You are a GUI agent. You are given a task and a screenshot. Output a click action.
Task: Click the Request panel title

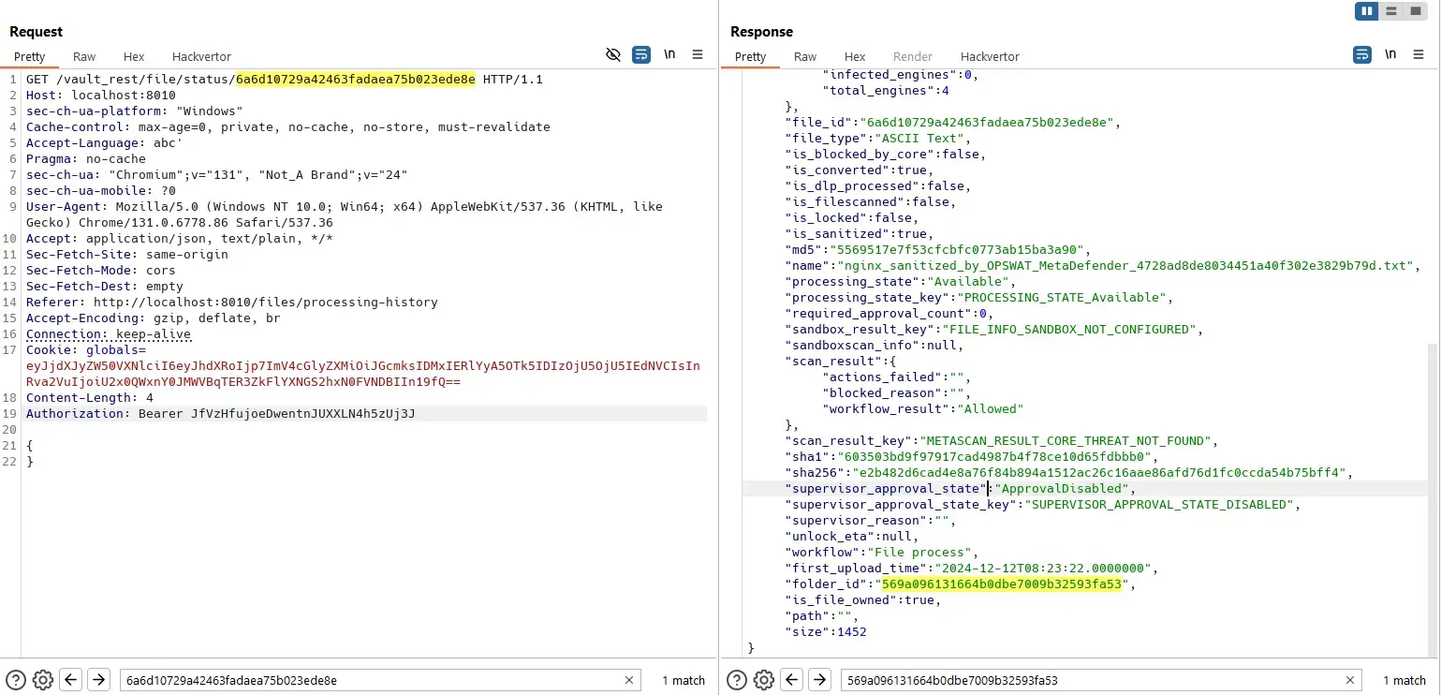pyautogui.click(x=37, y=32)
